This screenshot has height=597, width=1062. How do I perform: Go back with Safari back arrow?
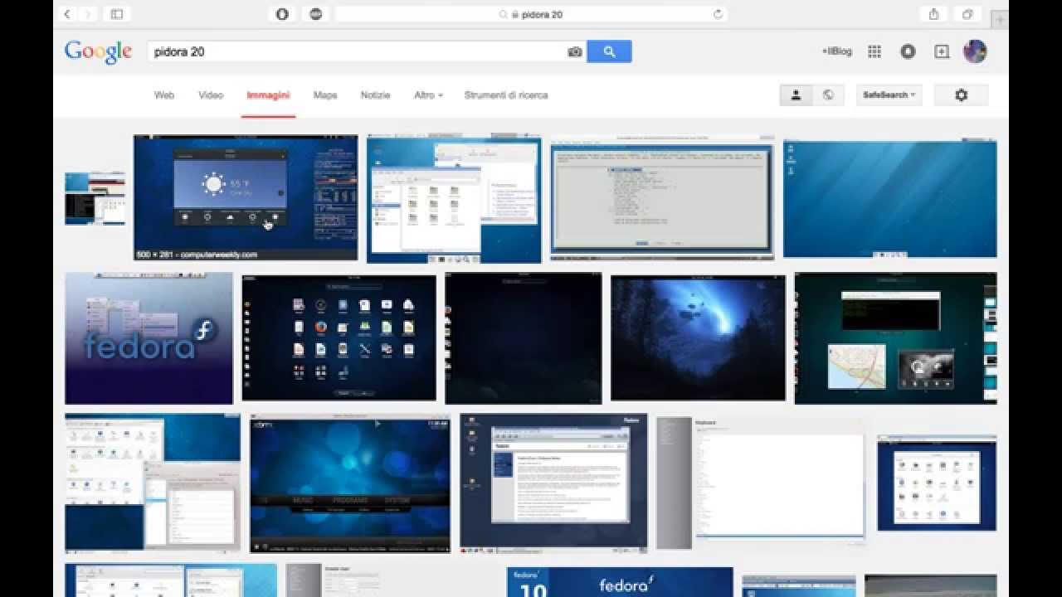point(67,14)
